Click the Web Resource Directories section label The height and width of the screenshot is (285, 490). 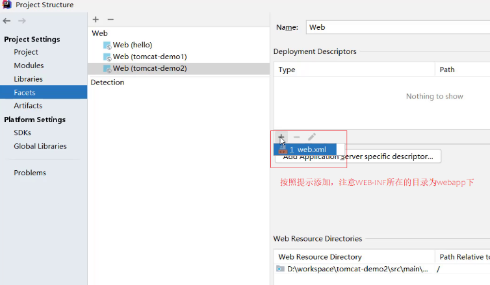click(x=318, y=238)
